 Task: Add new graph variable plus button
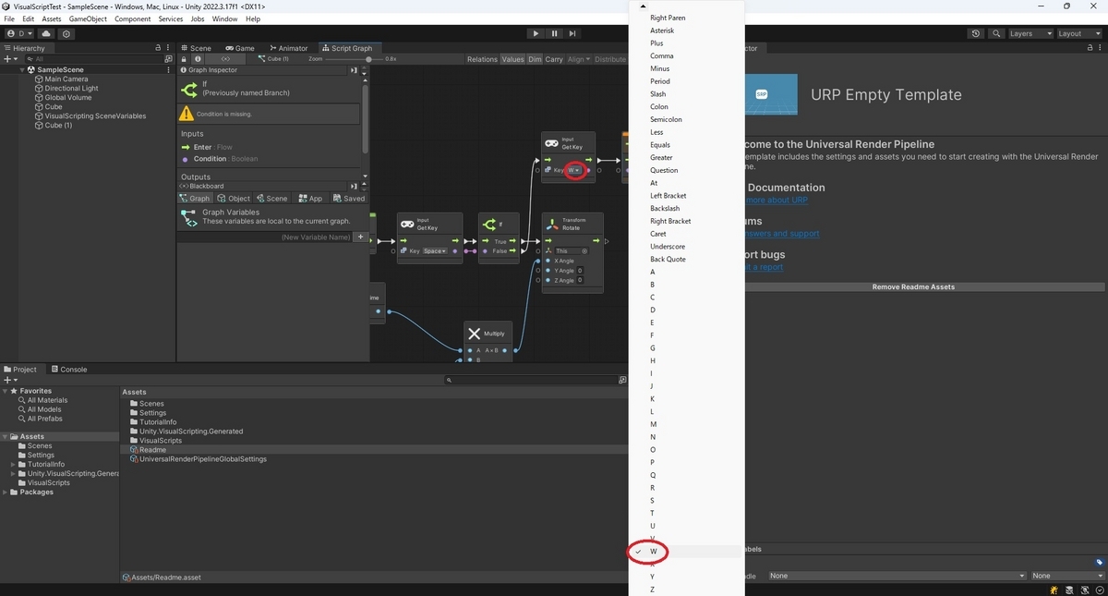[361, 237]
